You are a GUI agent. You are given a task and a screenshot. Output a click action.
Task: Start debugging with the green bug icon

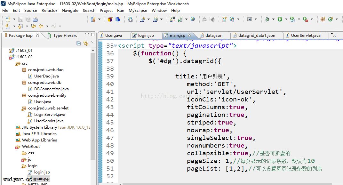[x=267, y=19]
